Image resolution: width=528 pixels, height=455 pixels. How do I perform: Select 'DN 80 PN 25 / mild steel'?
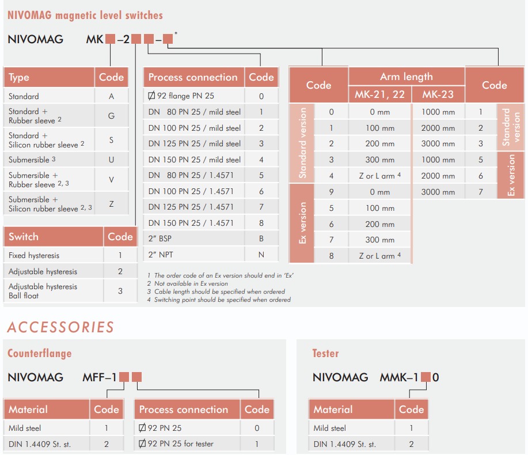211,112
